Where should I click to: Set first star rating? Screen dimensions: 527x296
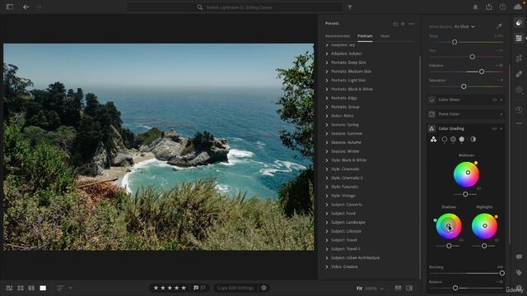click(156, 288)
